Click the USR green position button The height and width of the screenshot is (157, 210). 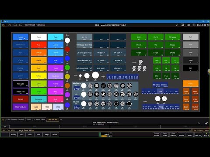(157, 60)
